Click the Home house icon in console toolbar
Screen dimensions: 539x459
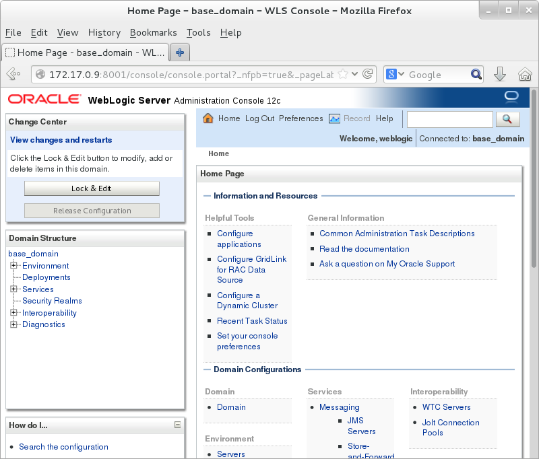click(208, 118)
